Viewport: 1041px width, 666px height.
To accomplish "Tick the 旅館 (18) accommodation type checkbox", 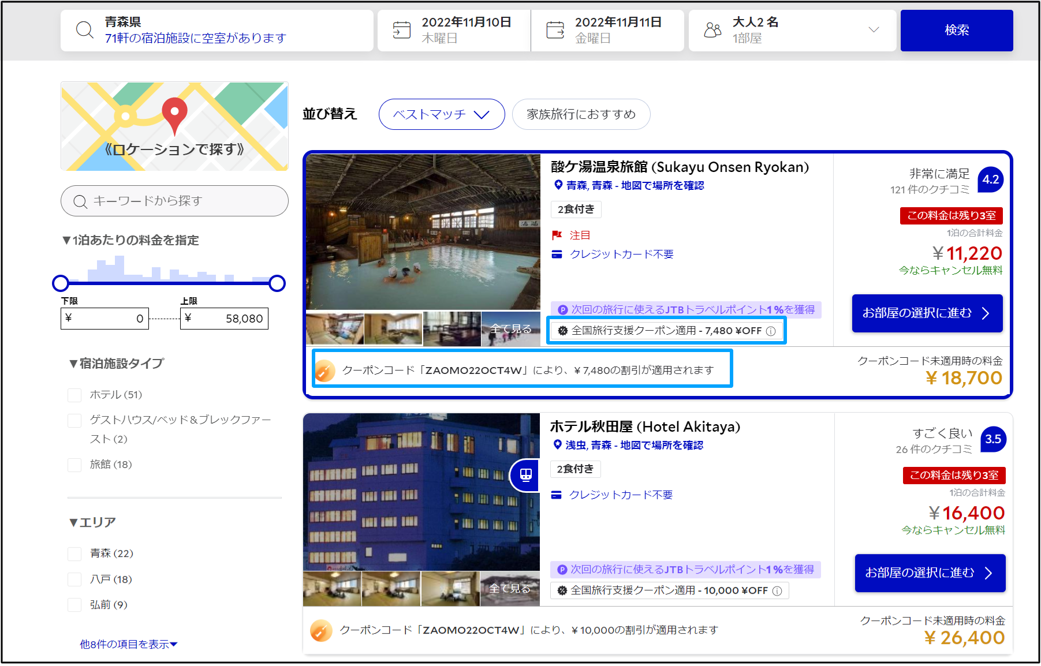I will click(74, 465).
